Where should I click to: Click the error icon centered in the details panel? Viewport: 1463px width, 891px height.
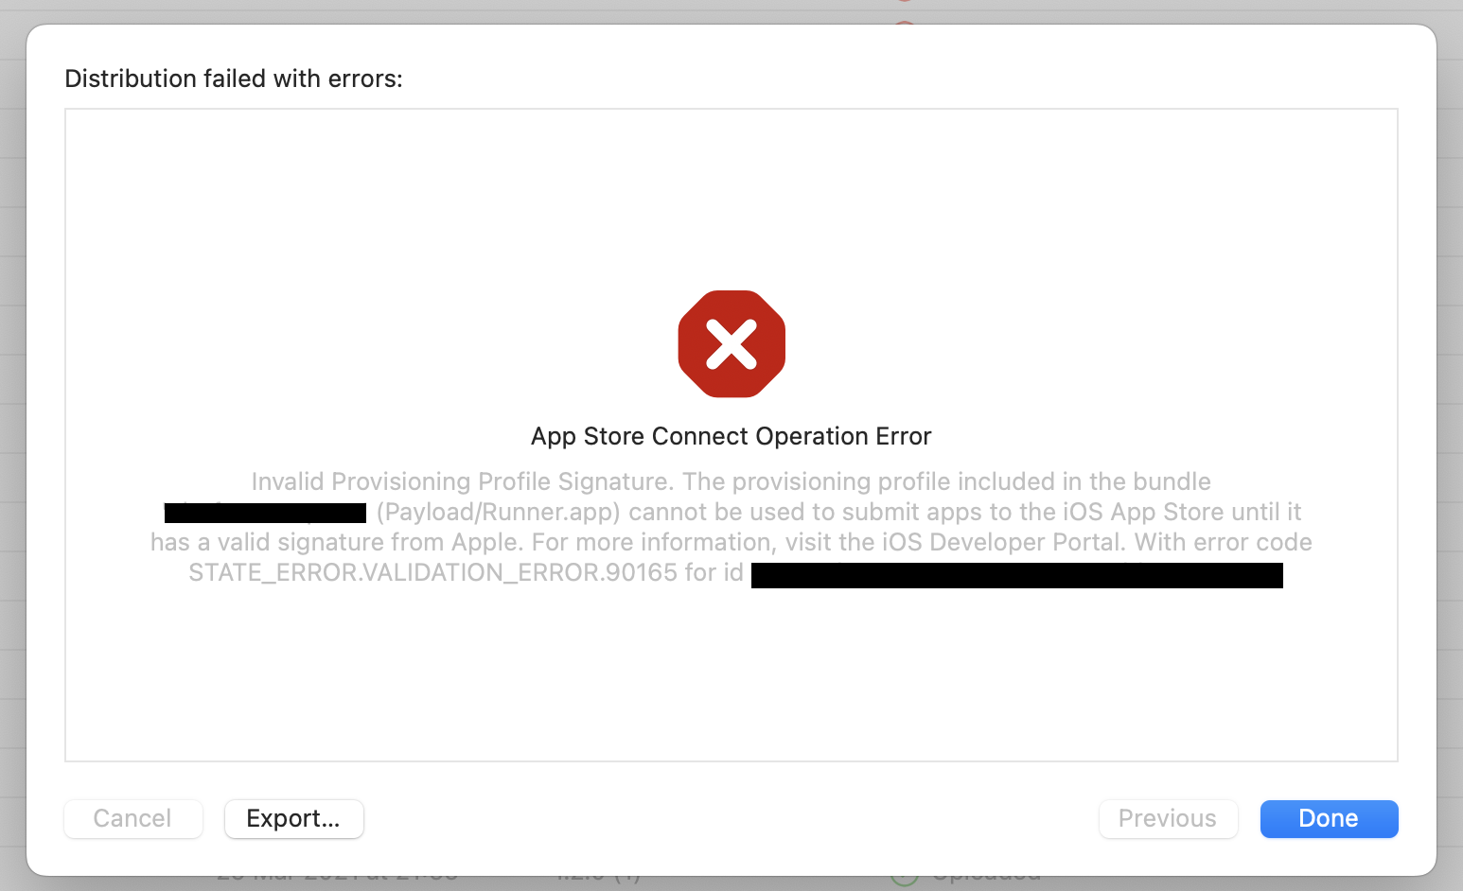731,343
